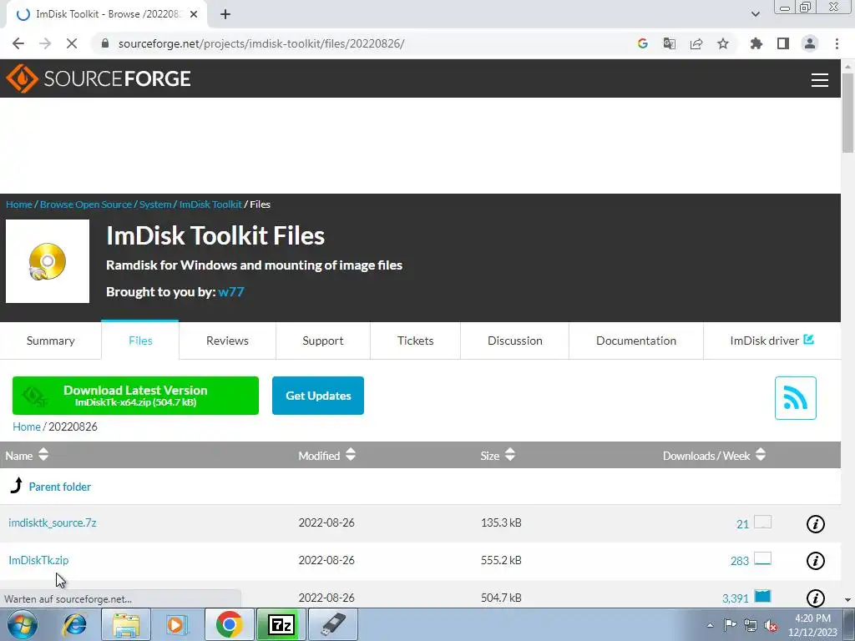
Task: Sort files by Size
Action: 498,455
